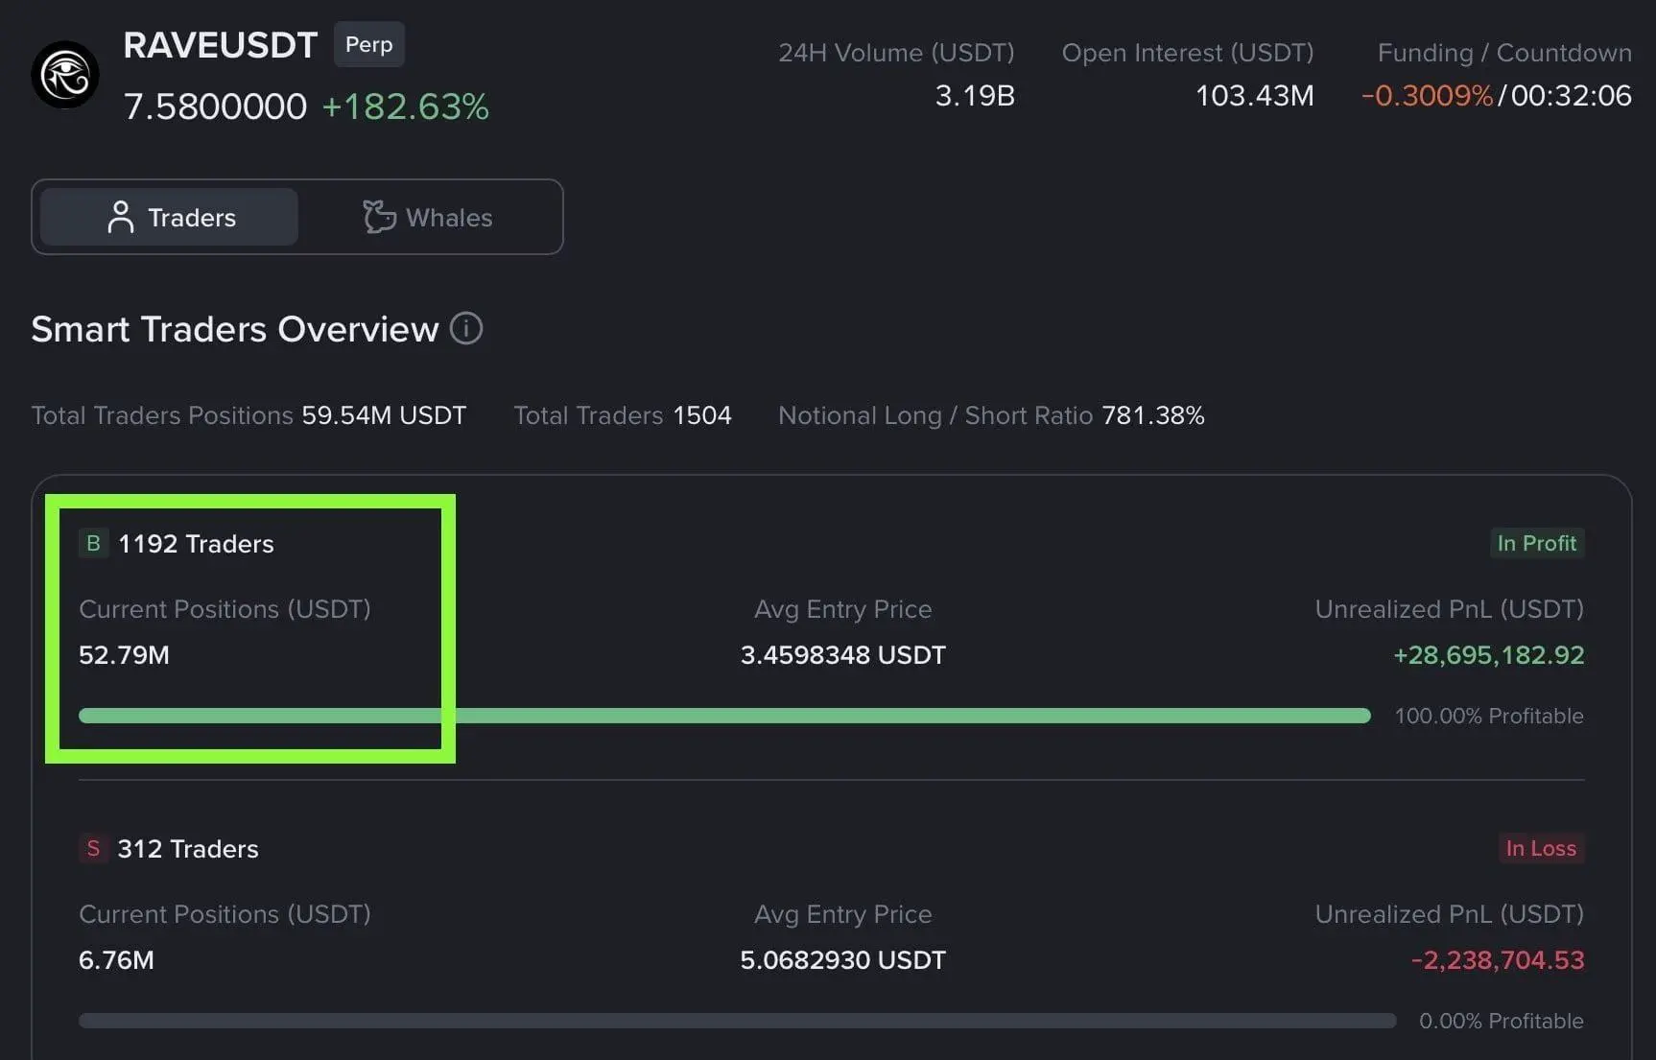
Task: Click the long unrealized PnL +28,695,182.92 value
Action: pyautogui.click(x=1488, y=655)
